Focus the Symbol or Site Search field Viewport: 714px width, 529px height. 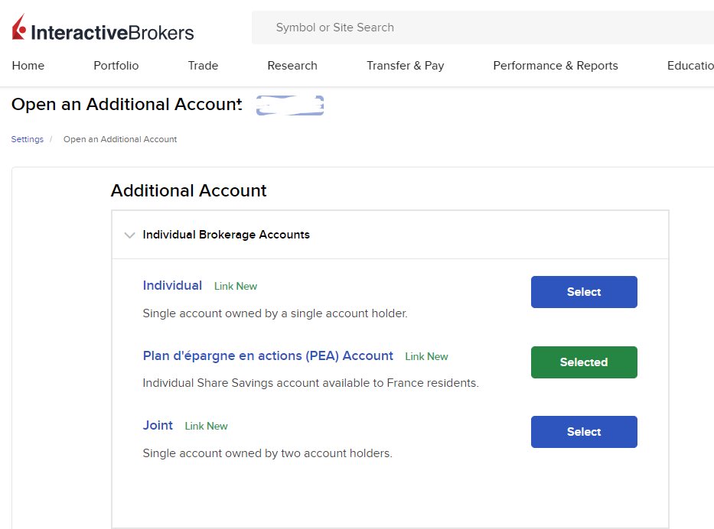[483, 28]
